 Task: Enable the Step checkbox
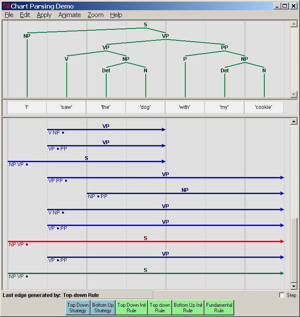[x=282, y=295]
